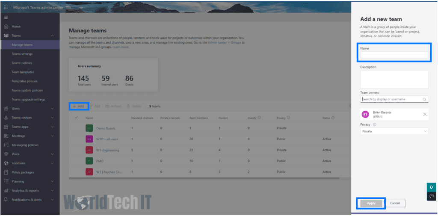Click the Add team button
Viewport: 438px width, 216px height.
click(x=79, y=106)
